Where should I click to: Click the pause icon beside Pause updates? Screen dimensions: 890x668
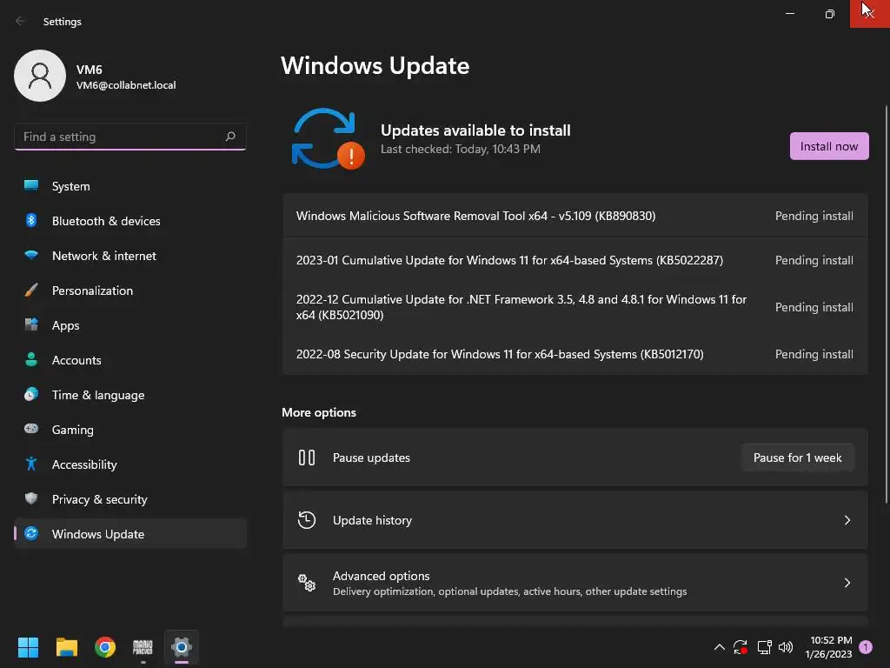[307, 458]
